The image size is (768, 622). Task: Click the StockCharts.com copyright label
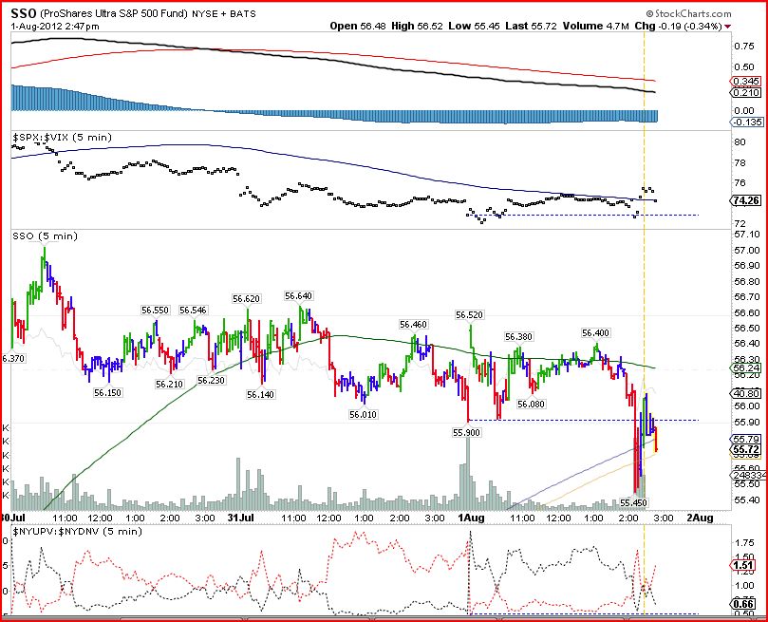tap(688, 13)
